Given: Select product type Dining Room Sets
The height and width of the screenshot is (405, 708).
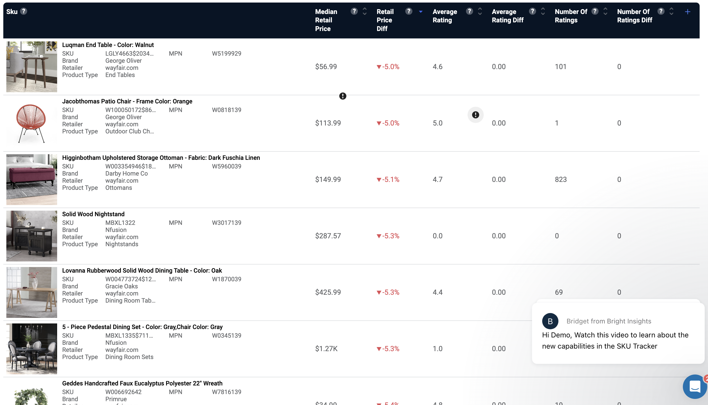Looking at the screenshot, I should (129, 357).
